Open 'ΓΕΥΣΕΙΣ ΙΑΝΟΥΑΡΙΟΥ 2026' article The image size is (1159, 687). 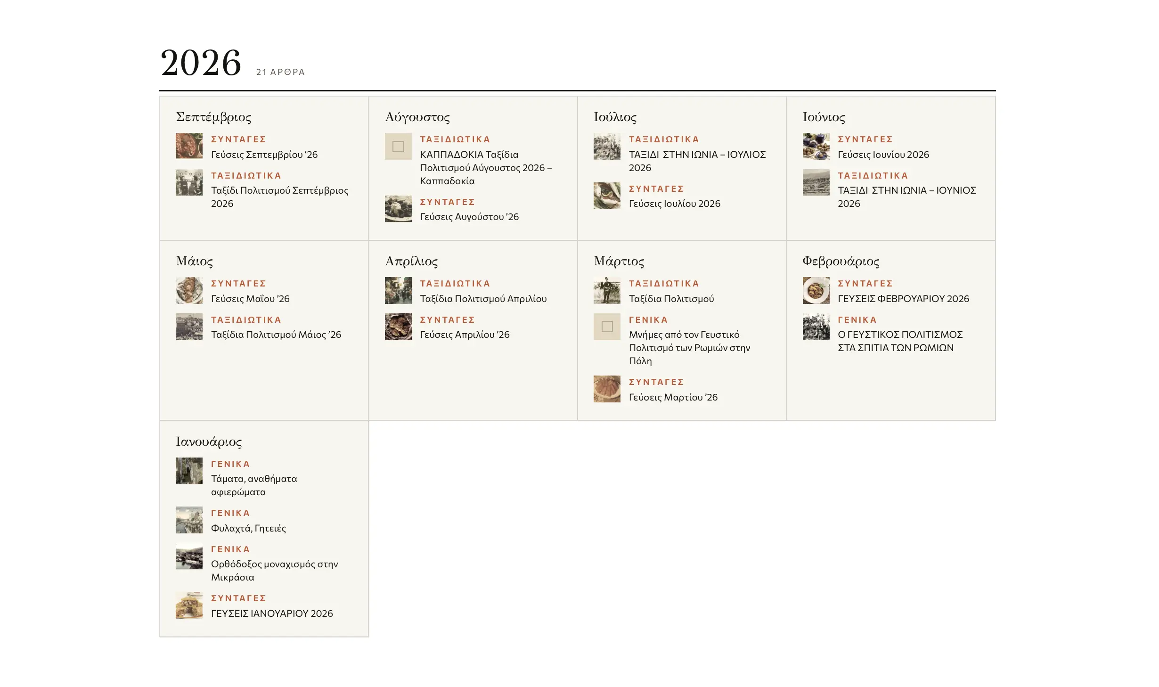coord(272,613)
